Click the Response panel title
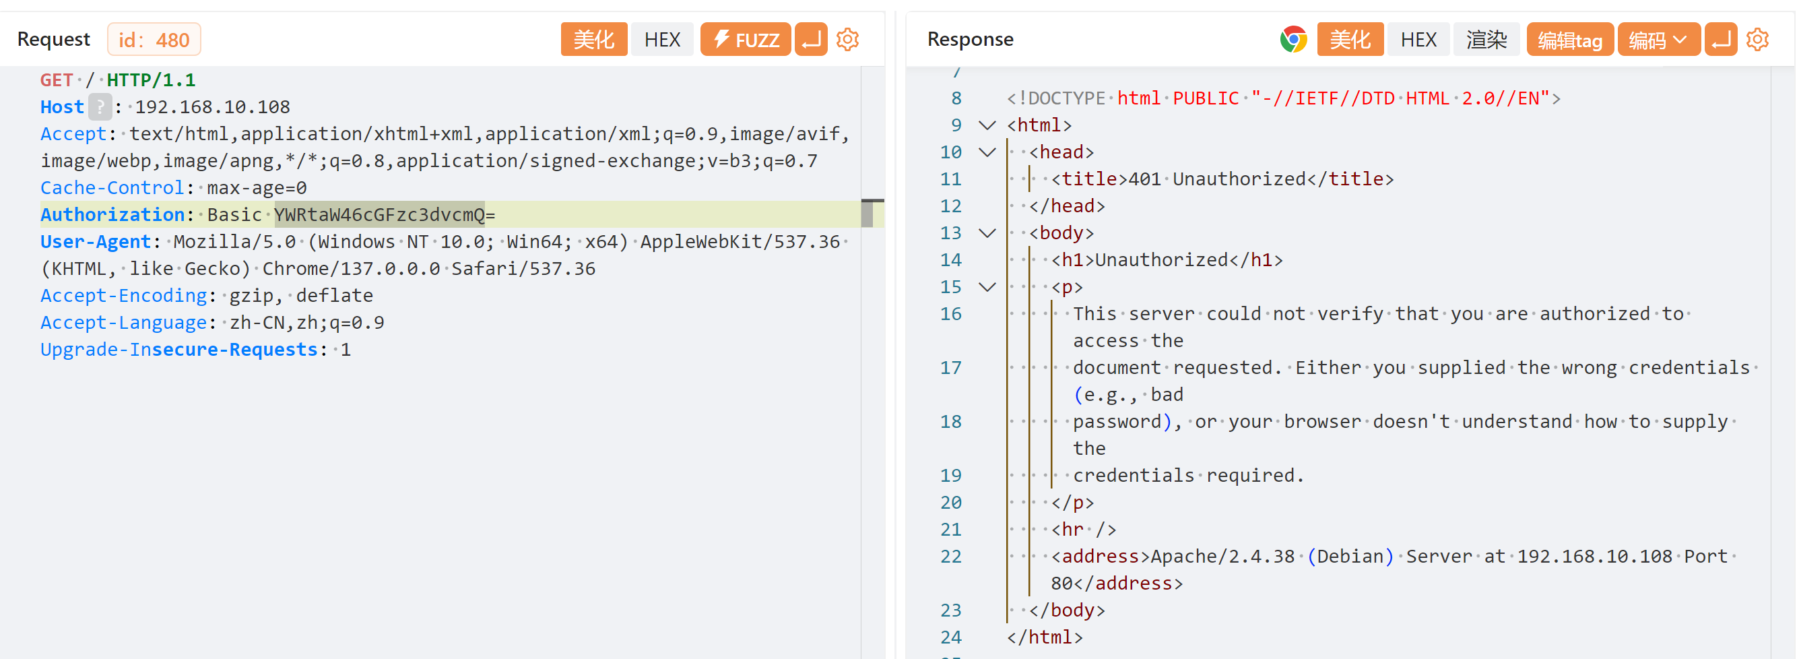The height and width of the screenshot is (659, 1799). (x=970, y=39)
